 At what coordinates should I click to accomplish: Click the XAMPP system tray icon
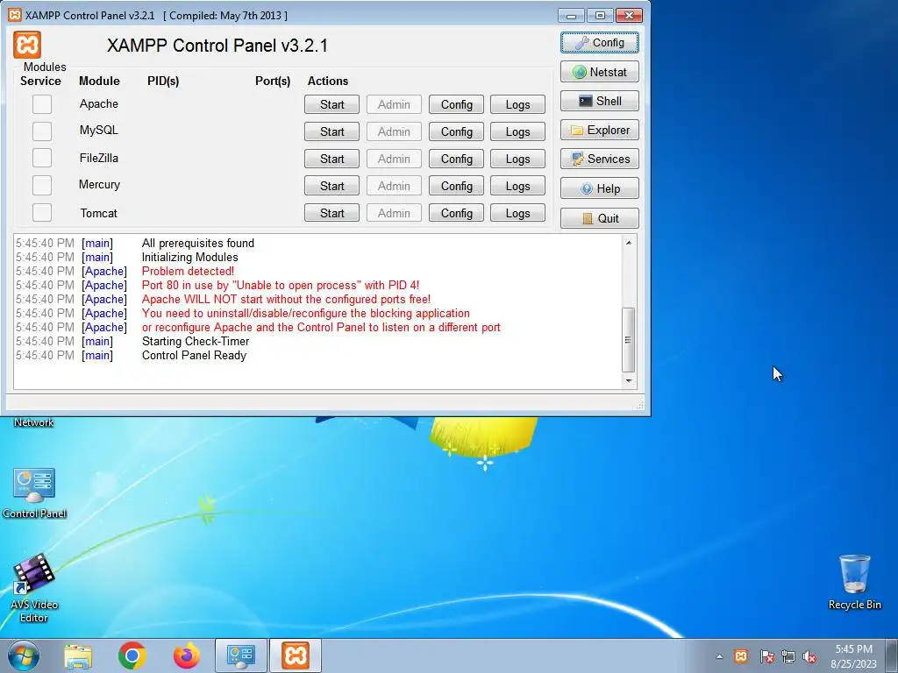coord(740,656)
